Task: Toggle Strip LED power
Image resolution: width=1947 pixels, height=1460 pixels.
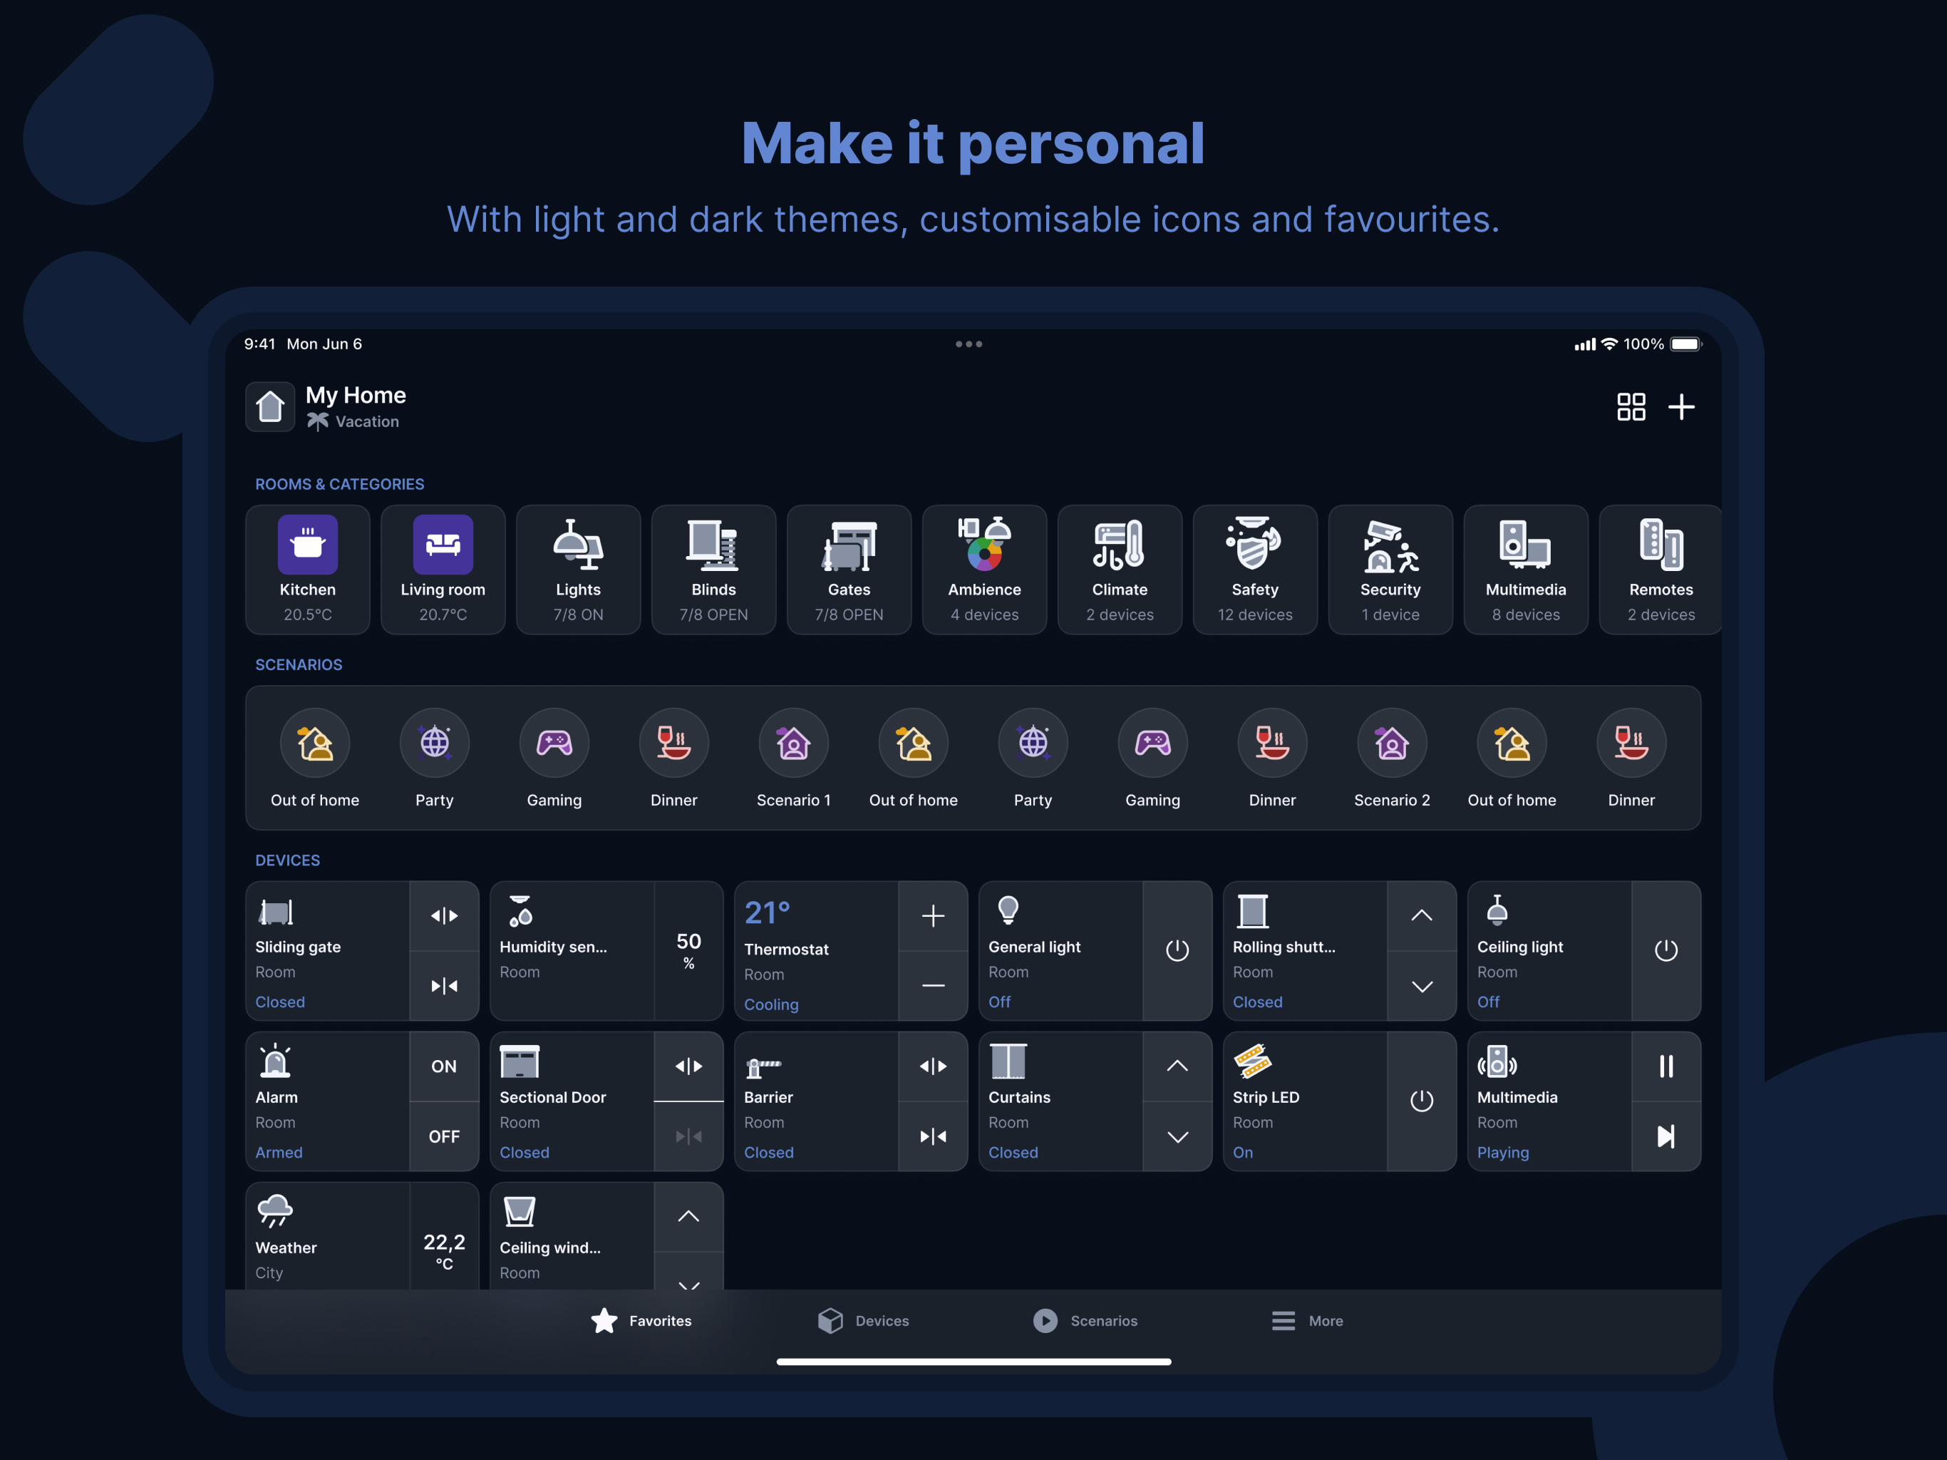Action: click(x=1422, y=1101)
